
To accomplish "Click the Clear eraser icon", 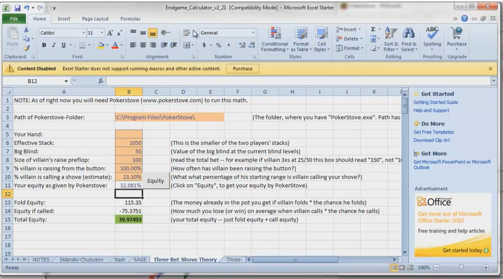I will 373,48.
